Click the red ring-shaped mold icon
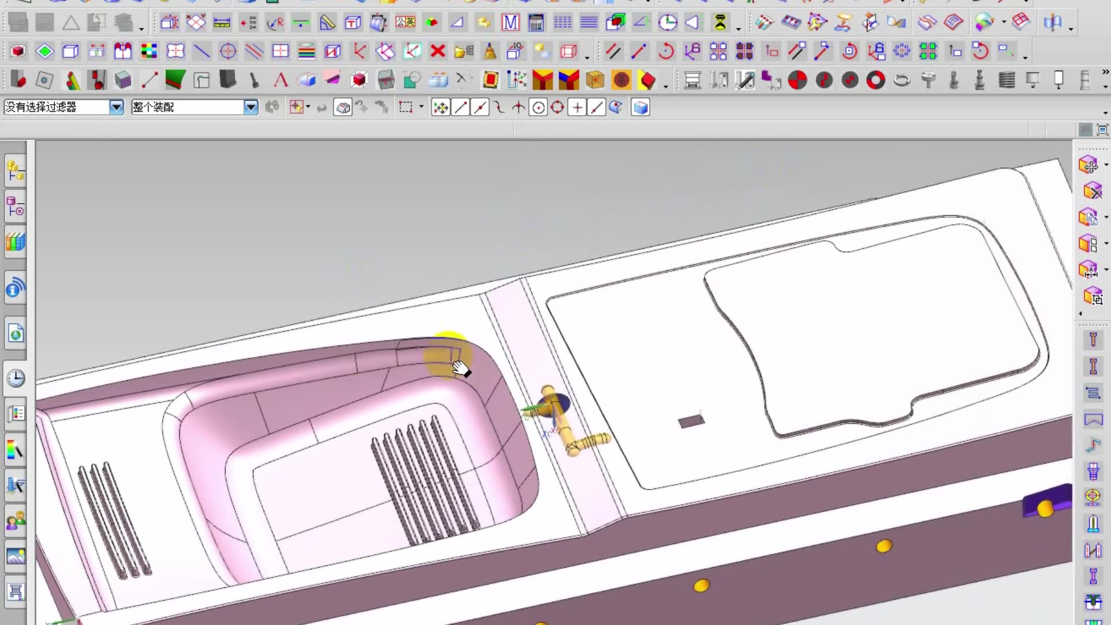The height and width of the screenshot is (625, 1111). tap(875, 80)
